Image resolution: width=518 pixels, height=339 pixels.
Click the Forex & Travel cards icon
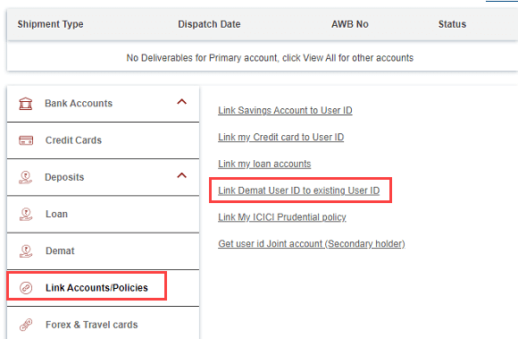[x=26, y=325]
